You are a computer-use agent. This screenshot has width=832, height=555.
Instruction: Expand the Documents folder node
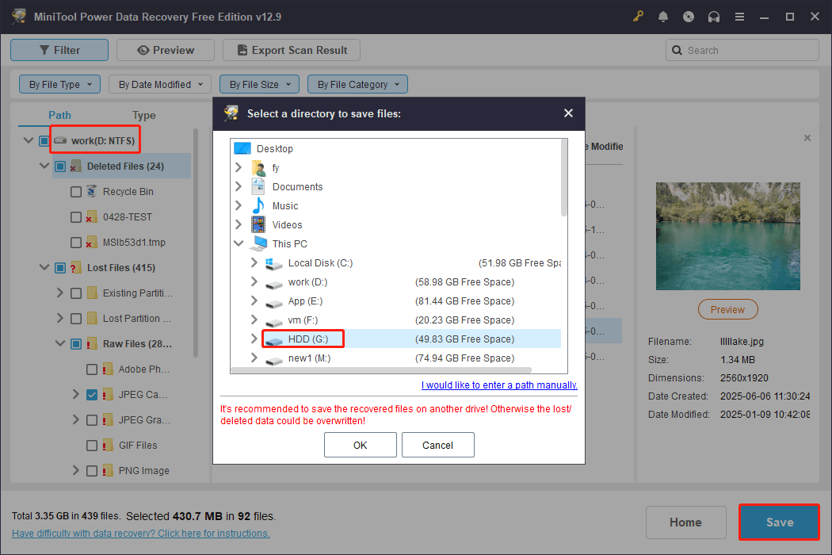(239, 186)
